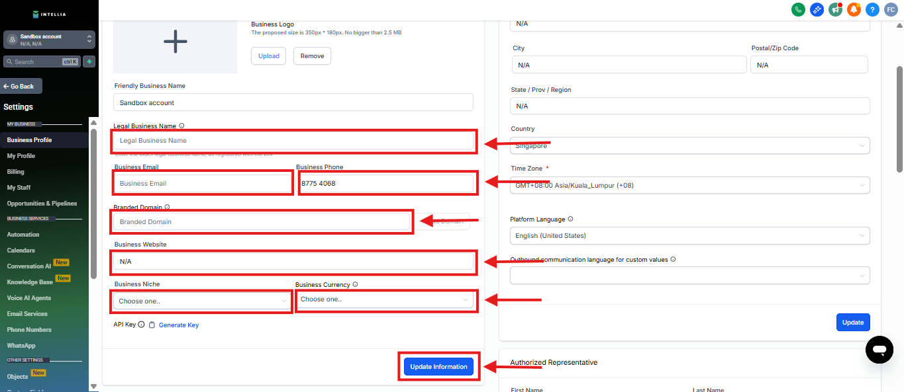Go to Billing settings
The width and height of the screenshot is (904, 392).
tap(16, 172)
